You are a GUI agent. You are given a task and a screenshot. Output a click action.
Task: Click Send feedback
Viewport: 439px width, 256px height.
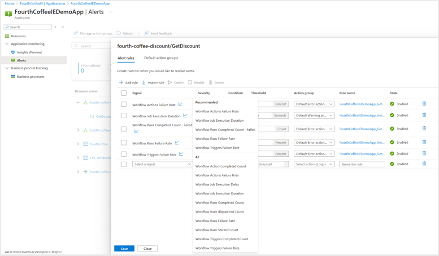pyautogui.click(x=158, y=33)
